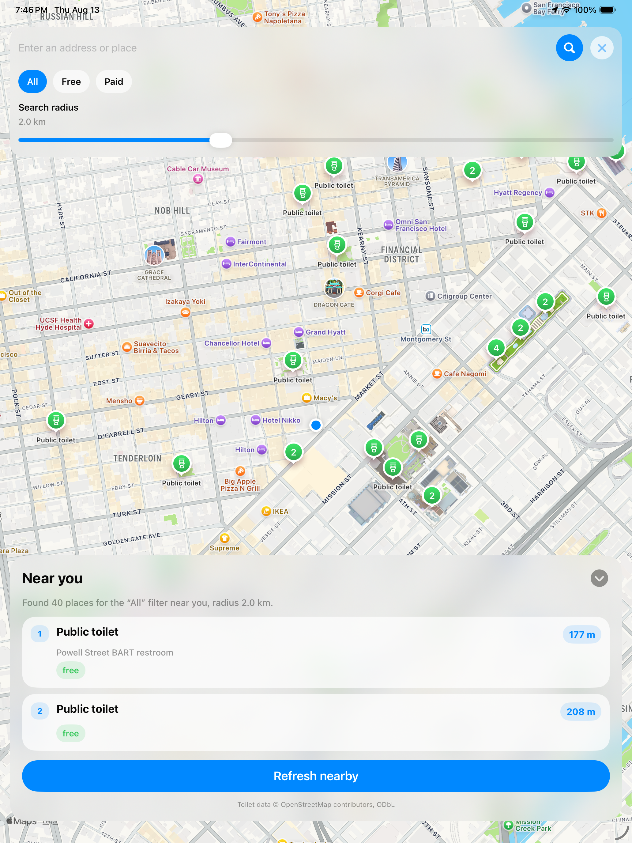Tap the Big Apple Pizza N Grill icon
The width and height of the screenshot is (632, 843).
240,471
